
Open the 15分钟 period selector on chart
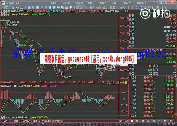tap(123, 82)
